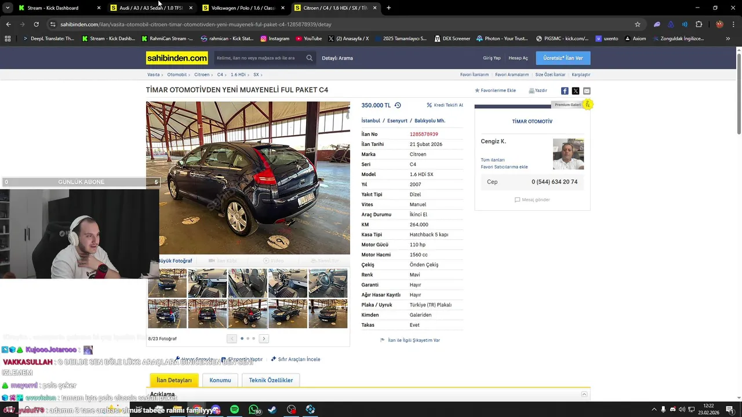Click the Hesap Aç link
The height and width of the screenshot is (417, 742).
(x=518, y=58)
